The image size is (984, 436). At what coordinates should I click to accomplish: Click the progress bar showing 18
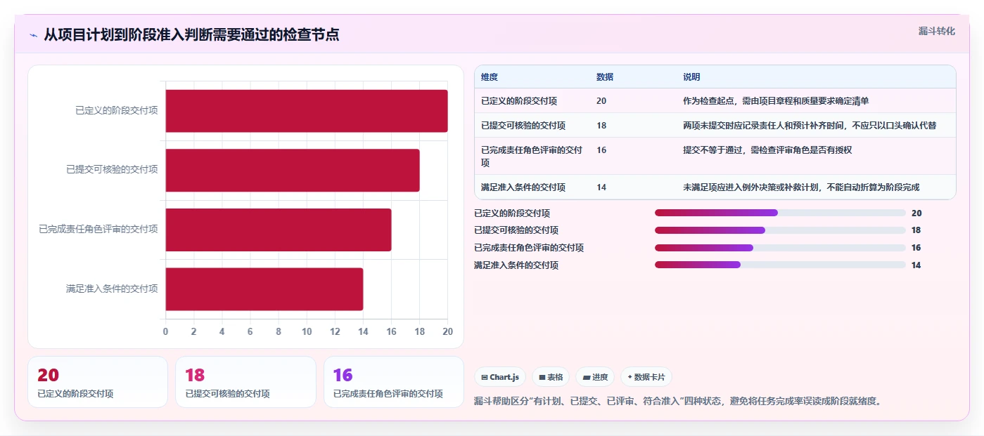(780, 230)
